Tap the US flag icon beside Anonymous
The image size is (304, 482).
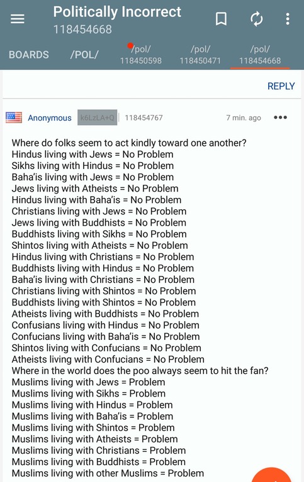(14, 118)
